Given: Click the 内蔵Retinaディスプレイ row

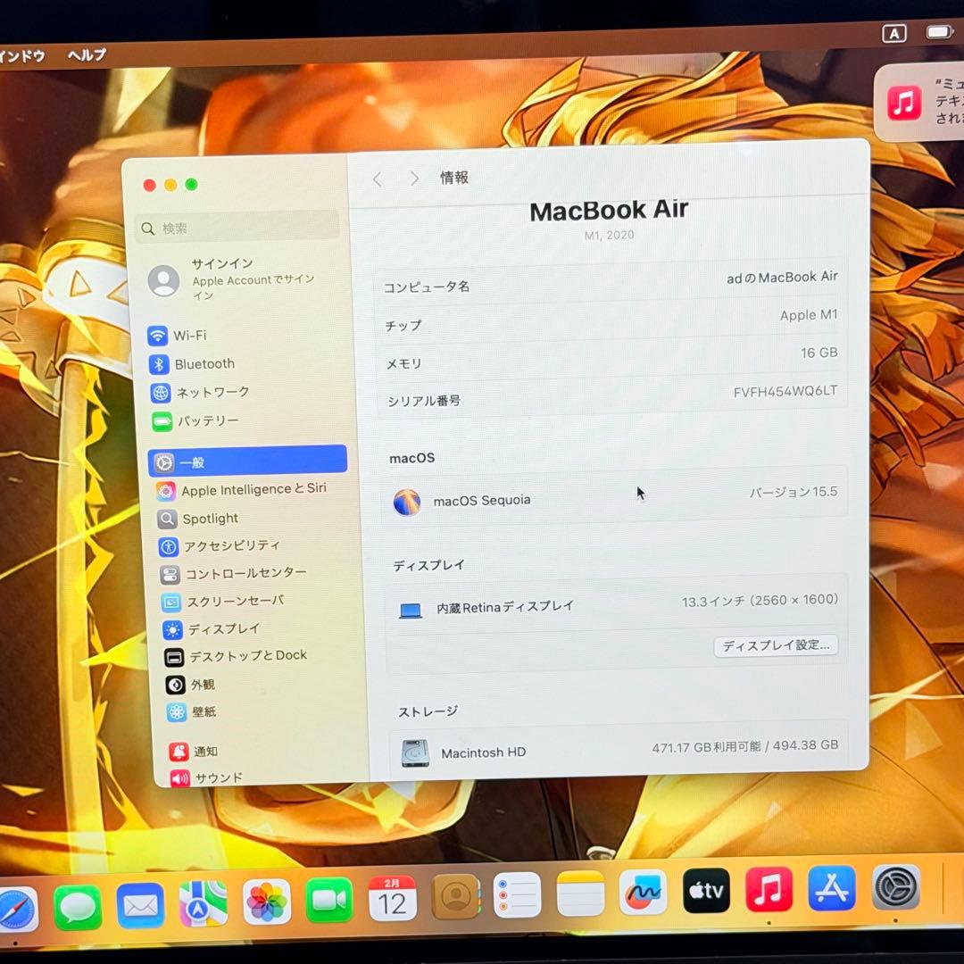Looking at the screenshot, I should [x=616, y=603].
